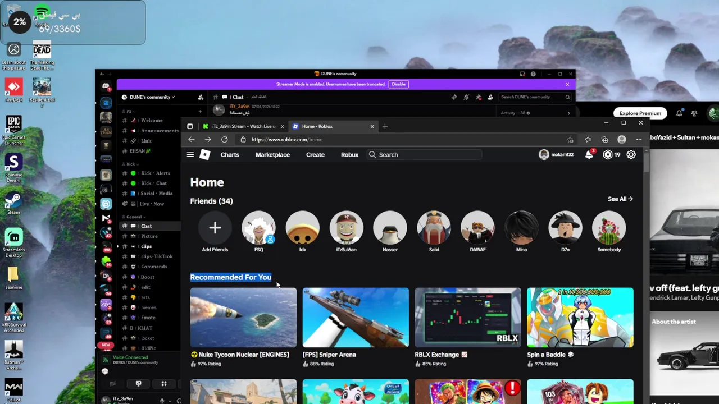This screenshot has height=404, width=719.
Task: Open browser profile icon
Action: (622, 140)
